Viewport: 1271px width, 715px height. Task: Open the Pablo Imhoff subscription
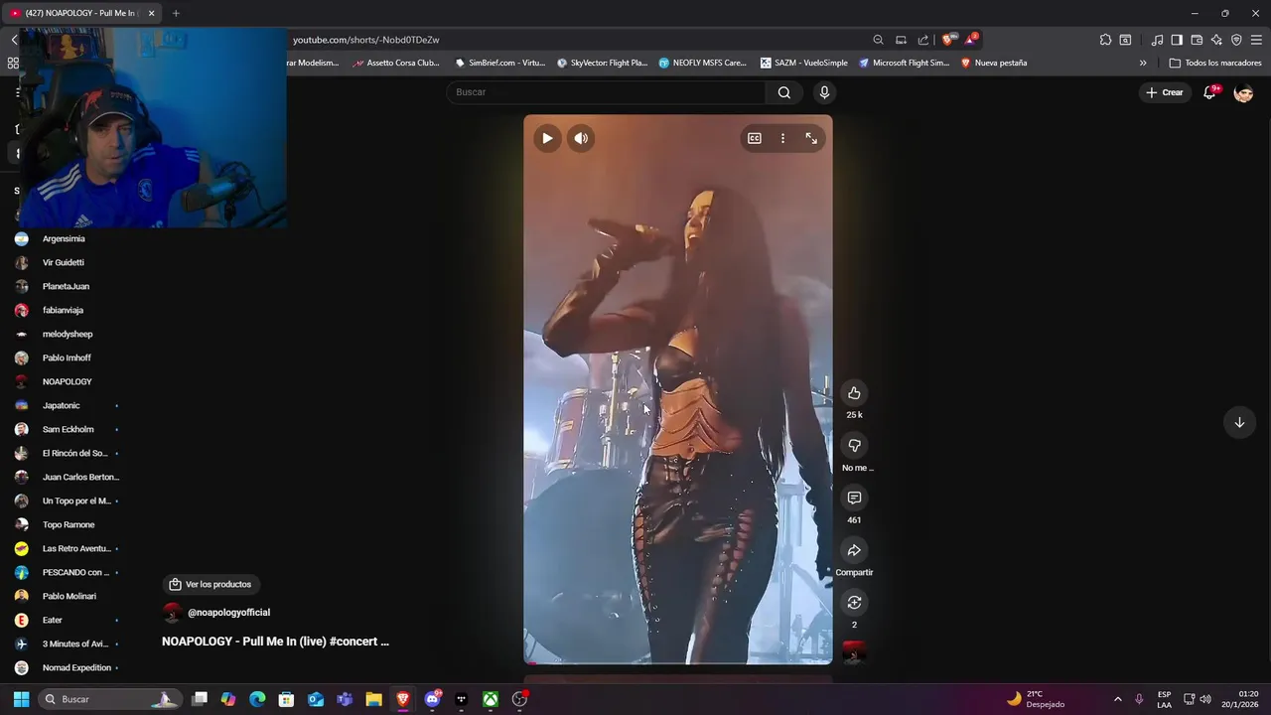click(65, 357)
